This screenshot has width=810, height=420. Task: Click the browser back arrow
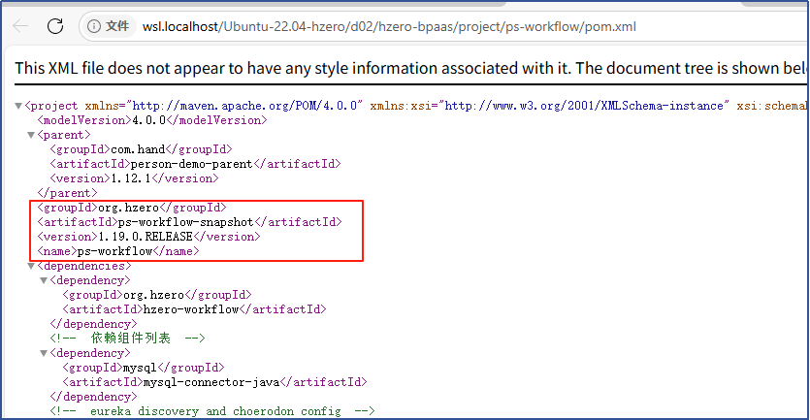click(x=20, y=26)
